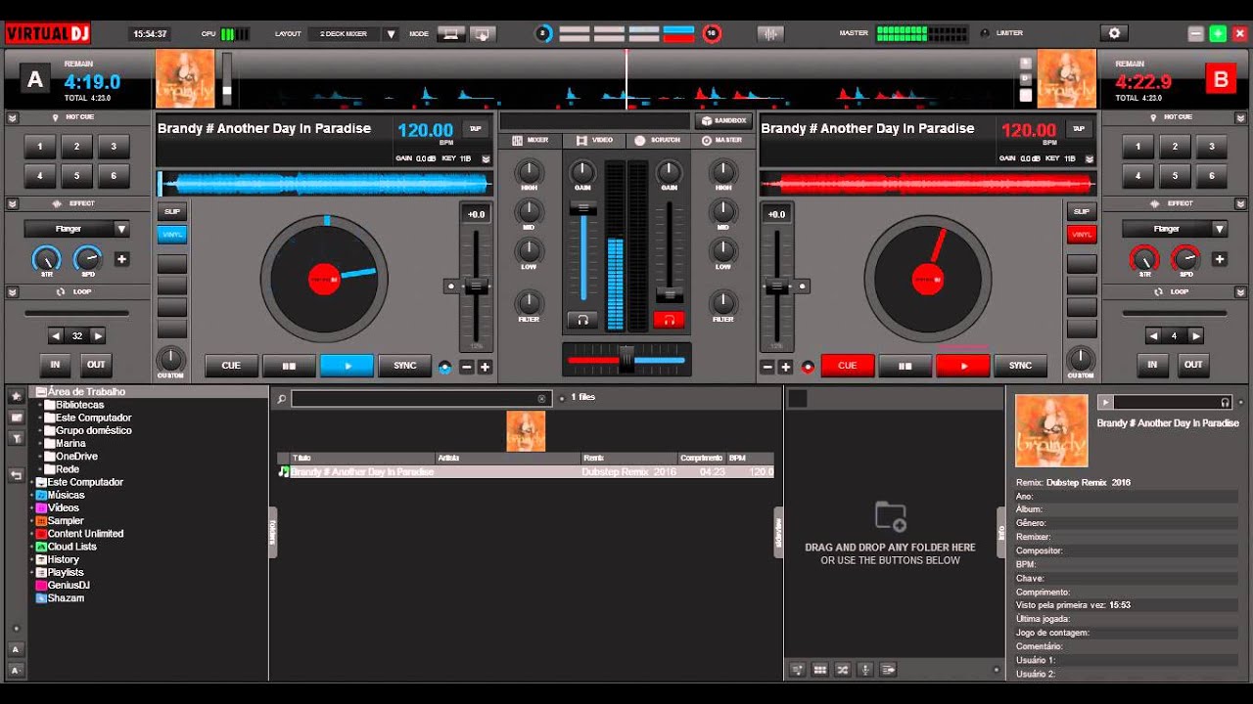Image resolution: width=1253 pixels, height=704 pixels.
Task: Click the deck A CUE button
Action: coord(231,366)
